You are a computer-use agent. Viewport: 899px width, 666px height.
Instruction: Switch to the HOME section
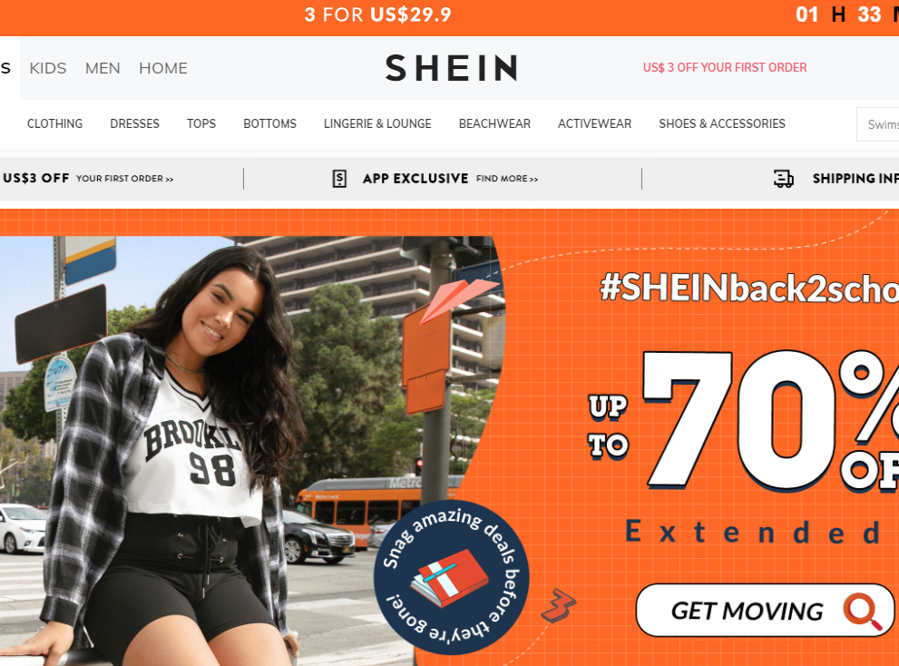click(163, 68)
